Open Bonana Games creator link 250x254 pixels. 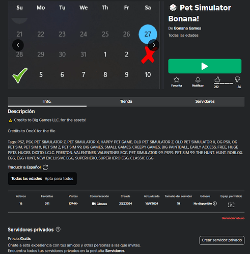pos(187,29)
